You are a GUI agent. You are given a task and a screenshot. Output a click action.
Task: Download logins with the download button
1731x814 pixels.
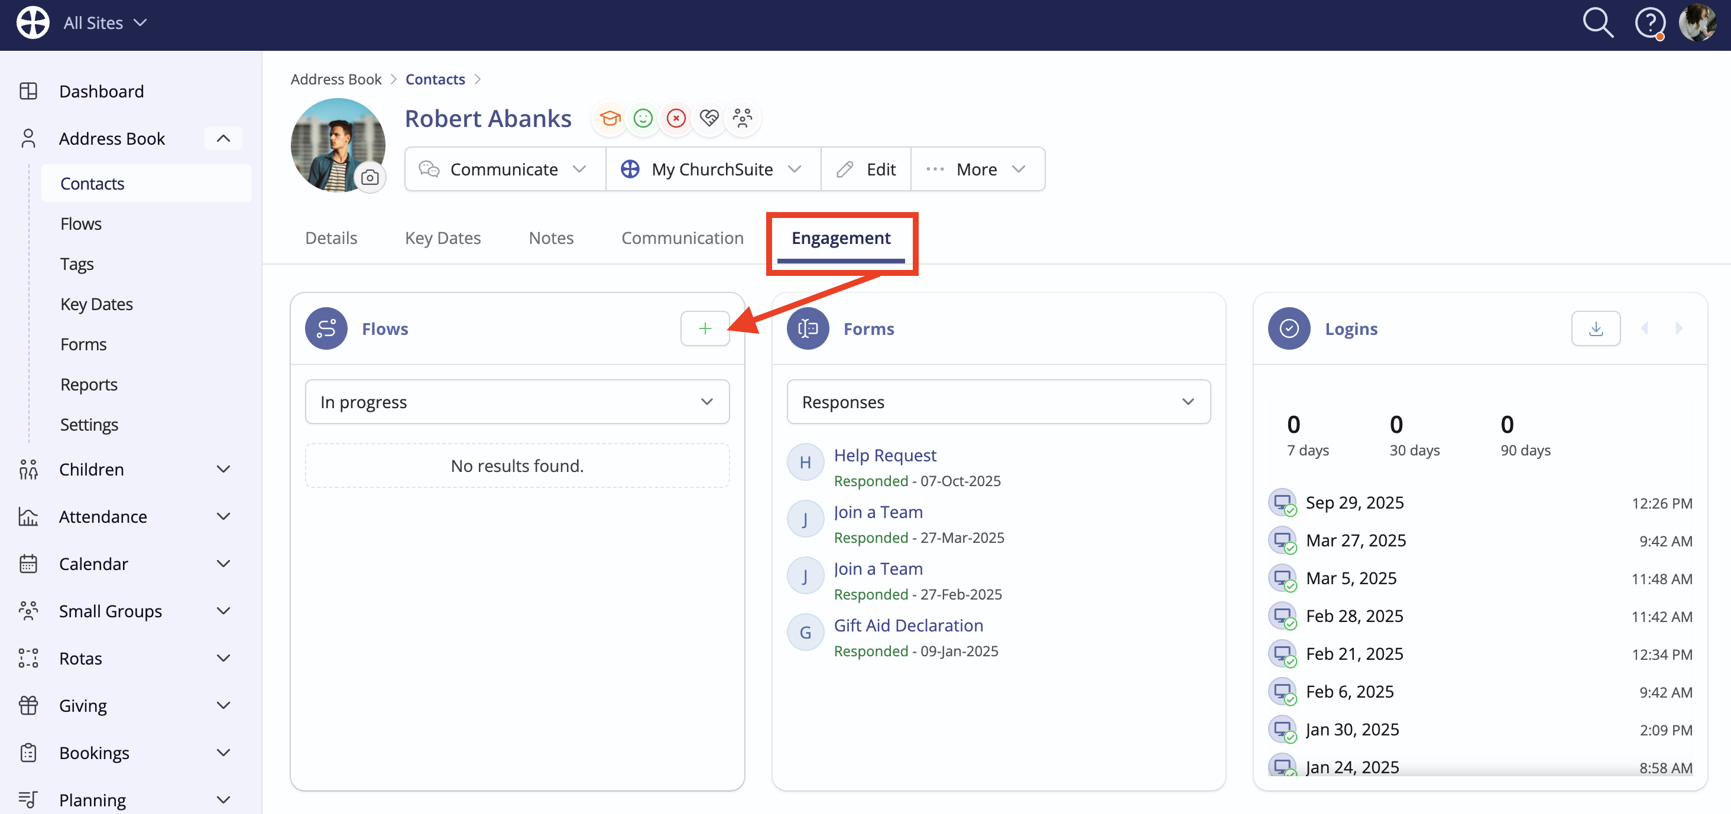(x=1596, y=328)
